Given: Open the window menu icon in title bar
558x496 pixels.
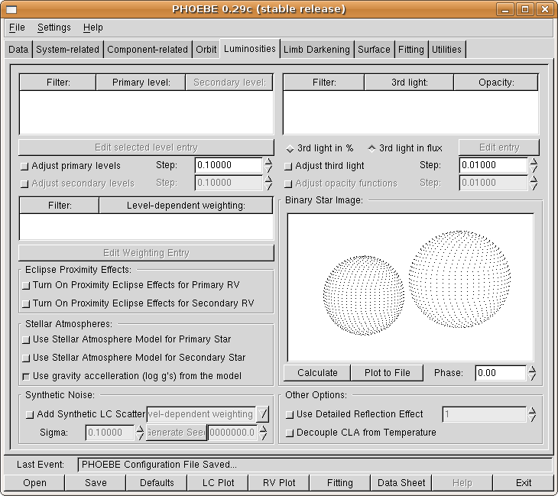Looking at the screenshot, I should pyautogui.click(x=11, y=10).
